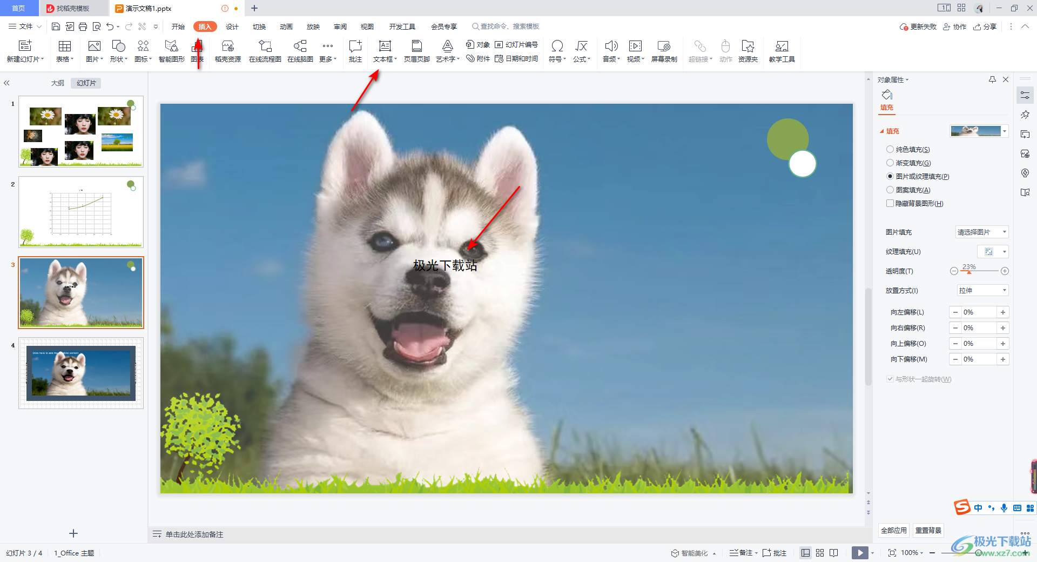This screenshot has width=1037, height=562.
Task: Open Header and Footer
Action: click(x=416, y=46)
